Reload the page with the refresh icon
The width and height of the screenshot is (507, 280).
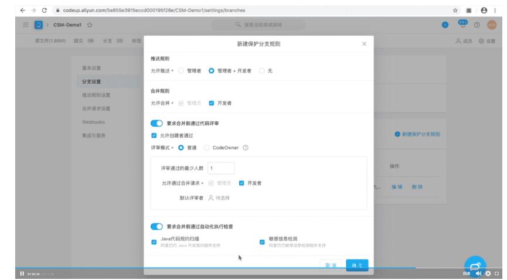pyautogui.click(x=45, y=11)
